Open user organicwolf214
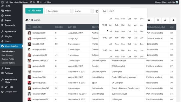Viewport: 181px width, 102px height. tap(39, 94)
